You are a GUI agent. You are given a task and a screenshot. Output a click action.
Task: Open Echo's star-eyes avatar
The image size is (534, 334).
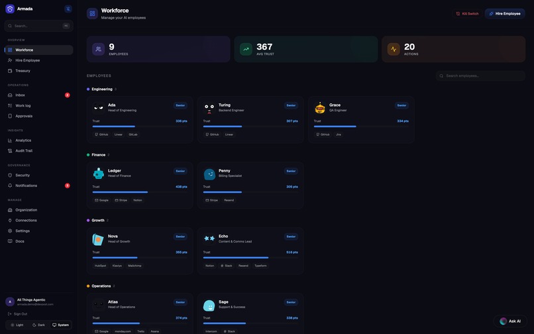[209, 239]
